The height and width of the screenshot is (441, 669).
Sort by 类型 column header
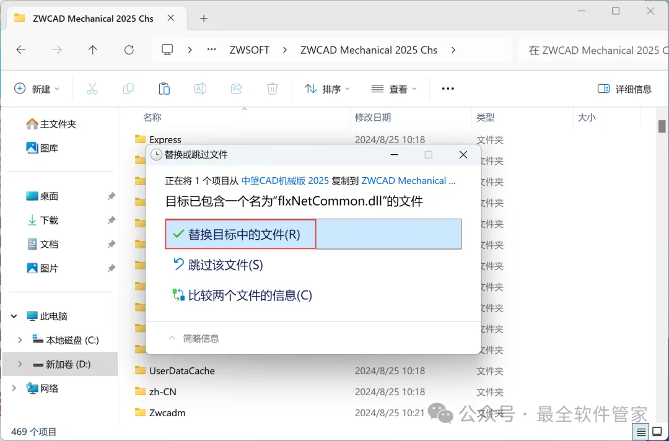[x=486, y=117]
